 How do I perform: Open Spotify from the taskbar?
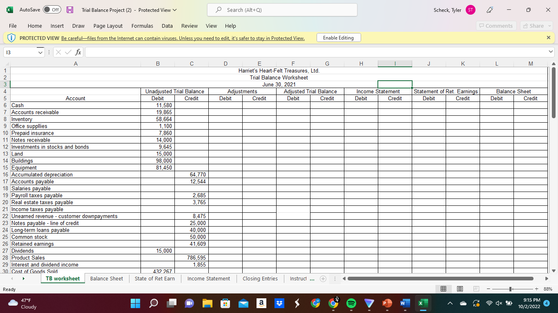351,303
